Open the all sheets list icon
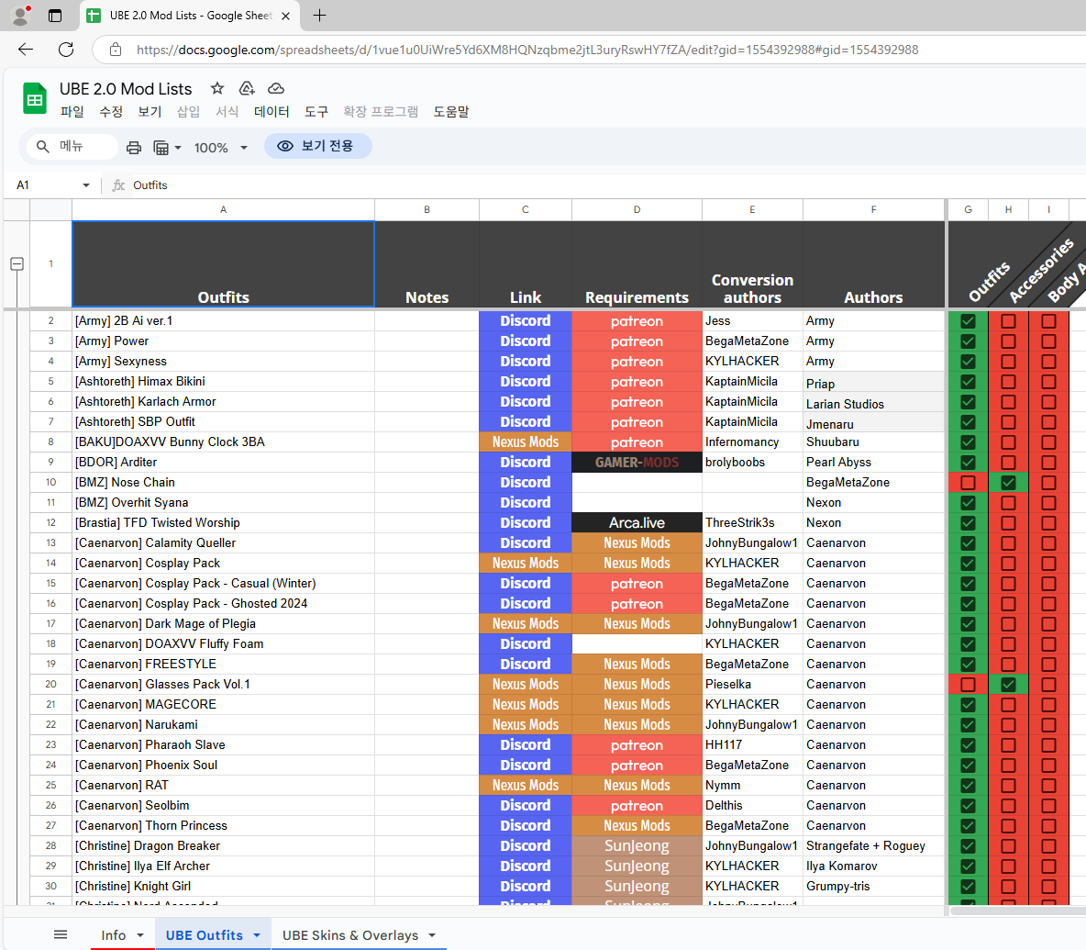 [61, 934]
